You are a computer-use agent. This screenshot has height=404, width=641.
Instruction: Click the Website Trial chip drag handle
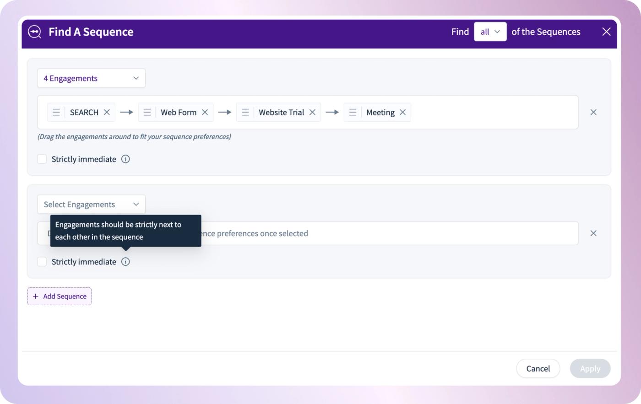coord(245,112)
